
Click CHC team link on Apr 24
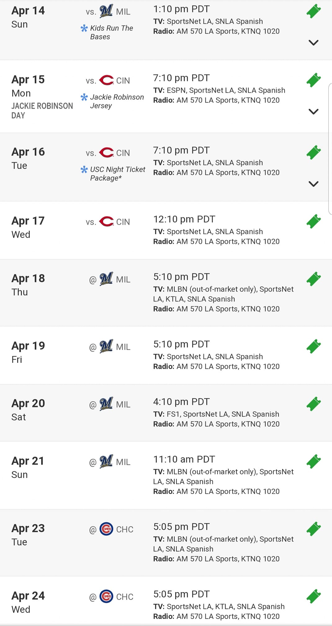[124, 597]
